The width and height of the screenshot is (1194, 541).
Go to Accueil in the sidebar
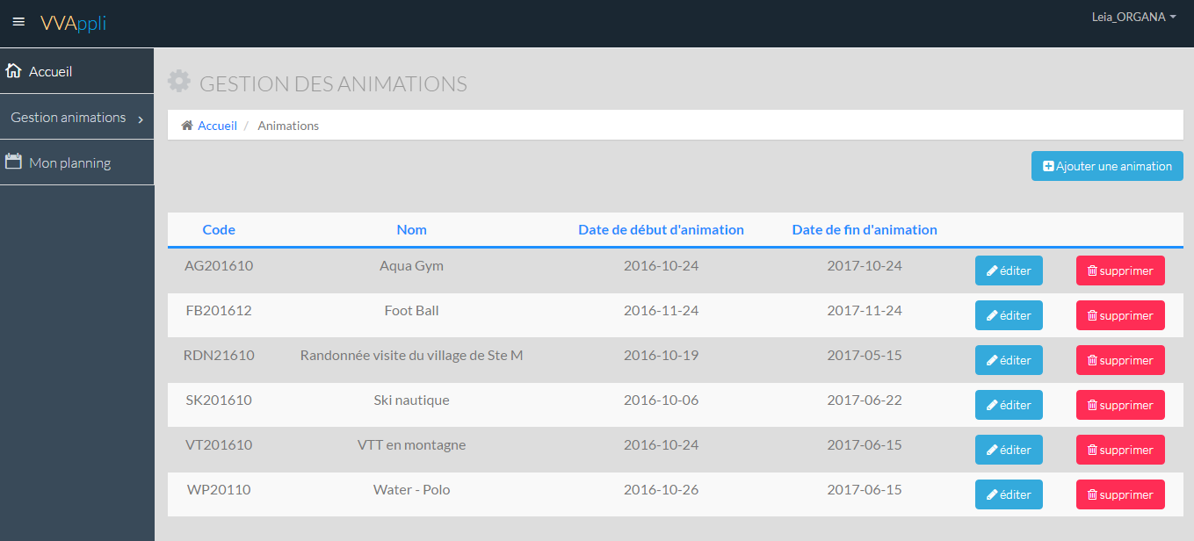click(x=50, y=72)
